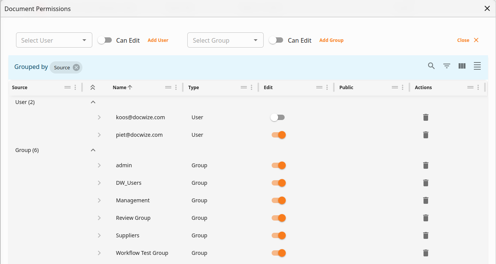Collapse the Group (6) section
The height and width of the screenshot is (264, 496).
93,150
